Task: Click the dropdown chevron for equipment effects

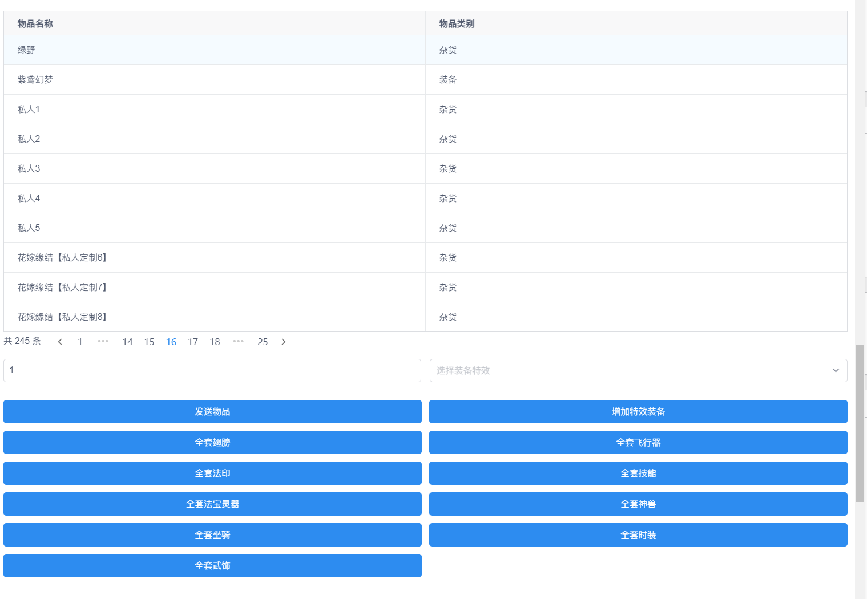Action: [x=836, y=371]
